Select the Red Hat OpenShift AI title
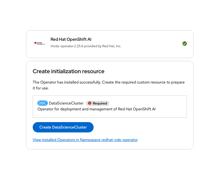 pos(71,39)
